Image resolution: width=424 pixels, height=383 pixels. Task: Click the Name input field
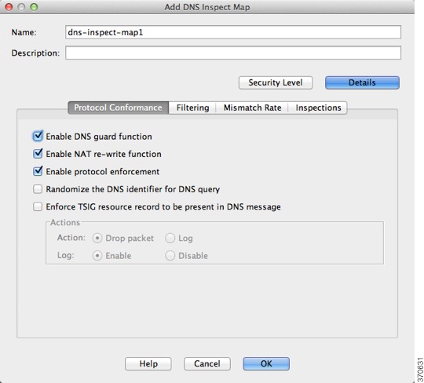(x=233, y=32)
